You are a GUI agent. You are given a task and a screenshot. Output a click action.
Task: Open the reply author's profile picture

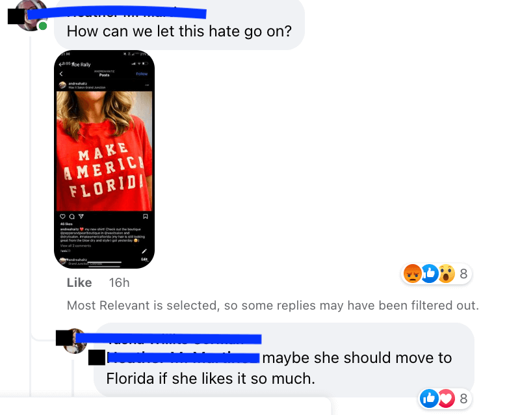75,341
